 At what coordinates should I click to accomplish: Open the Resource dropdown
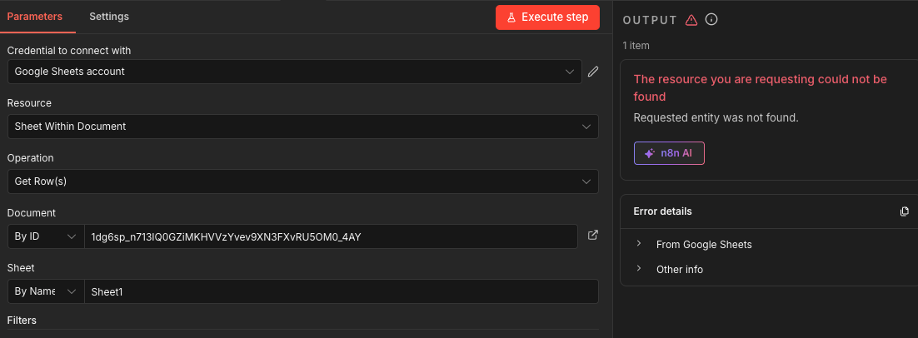point(302,127)
